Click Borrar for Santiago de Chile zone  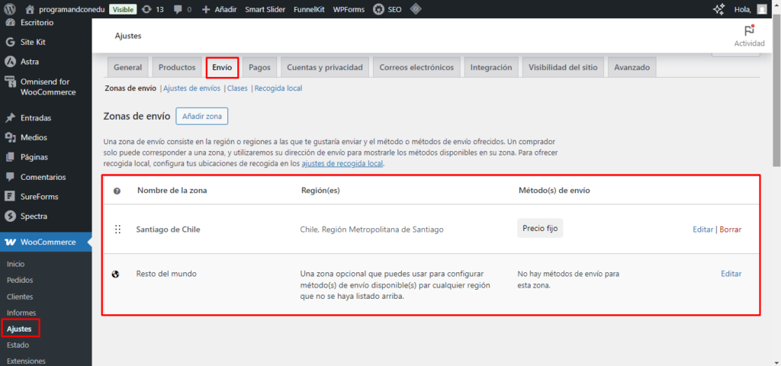731,230
